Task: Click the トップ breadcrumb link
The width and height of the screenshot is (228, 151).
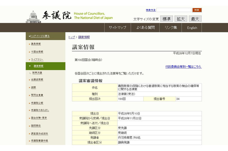Action: [72, 37]
